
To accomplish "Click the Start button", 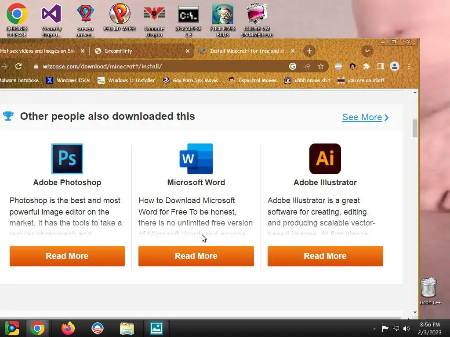I will click(x=12, y=328).
